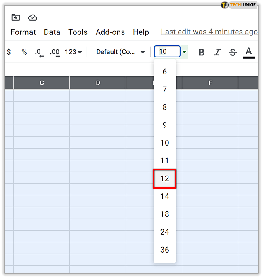This screenshot has width=263, height=278.
Task: Open the Add-ons menu
Action: click(x=110, y=32)
